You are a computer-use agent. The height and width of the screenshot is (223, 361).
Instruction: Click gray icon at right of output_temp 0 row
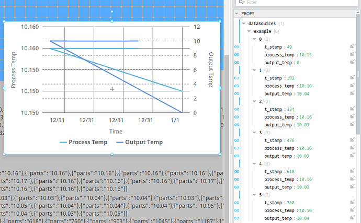[352, 62]
